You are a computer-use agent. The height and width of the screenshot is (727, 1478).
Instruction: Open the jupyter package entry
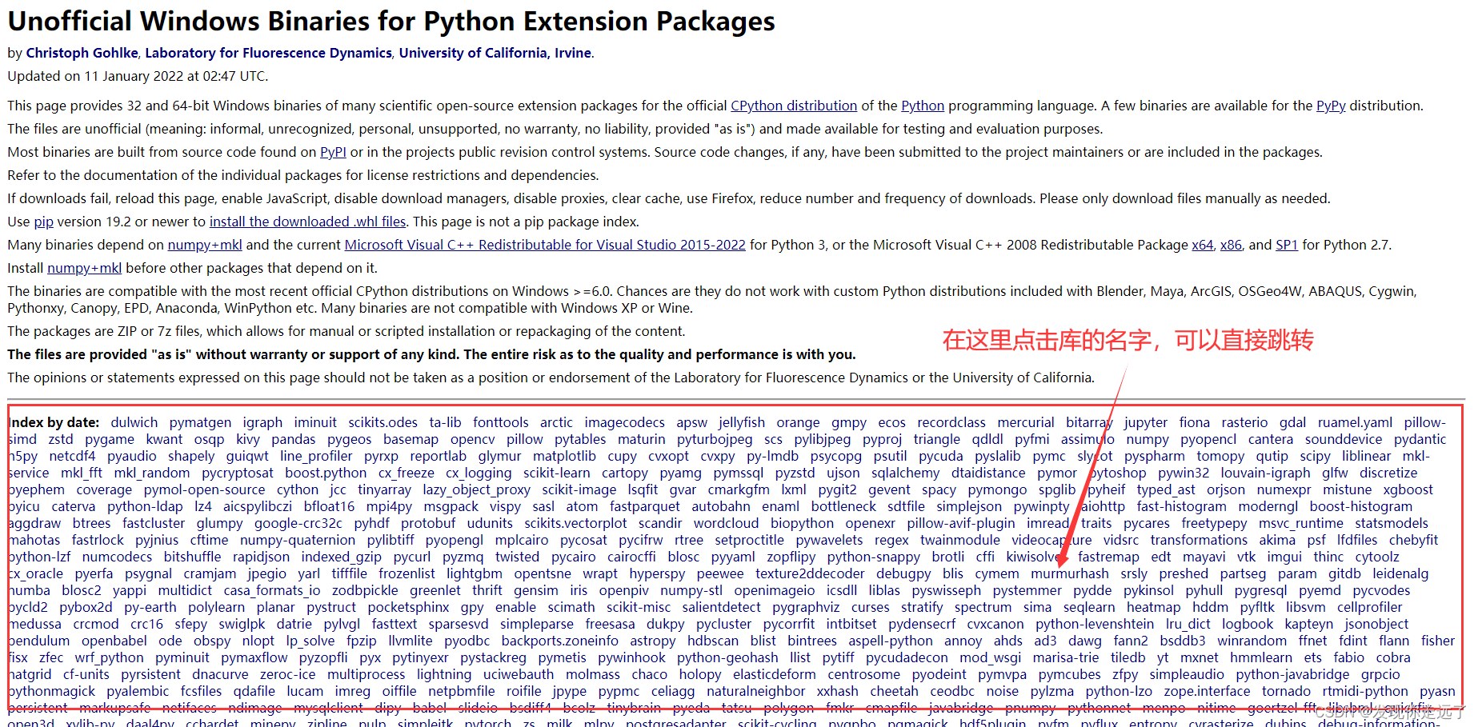pos(1145,422)
